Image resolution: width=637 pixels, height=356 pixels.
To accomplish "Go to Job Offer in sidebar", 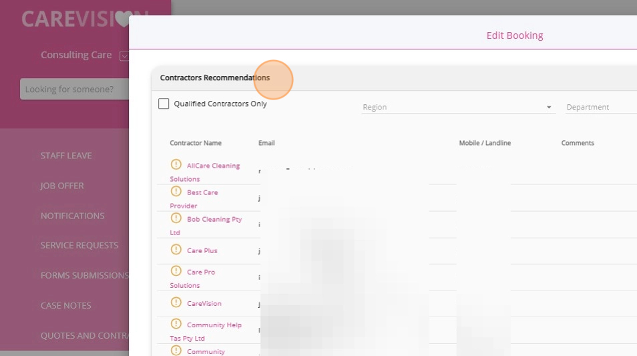I will (x=62, y=186).
